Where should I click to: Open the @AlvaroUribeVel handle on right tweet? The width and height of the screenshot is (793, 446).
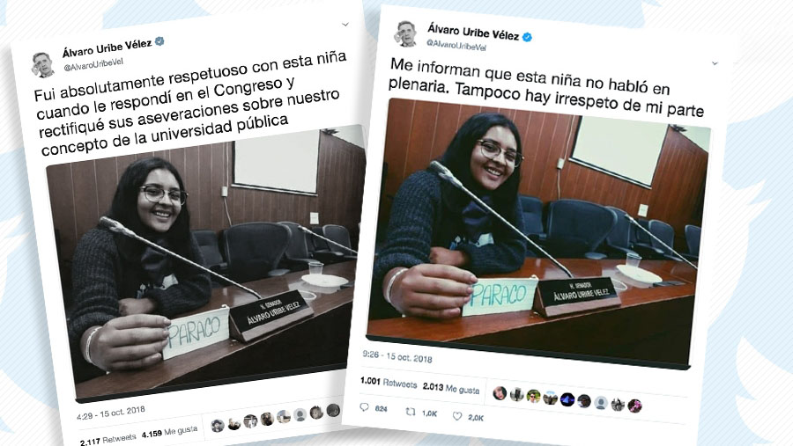pos(456,45)
